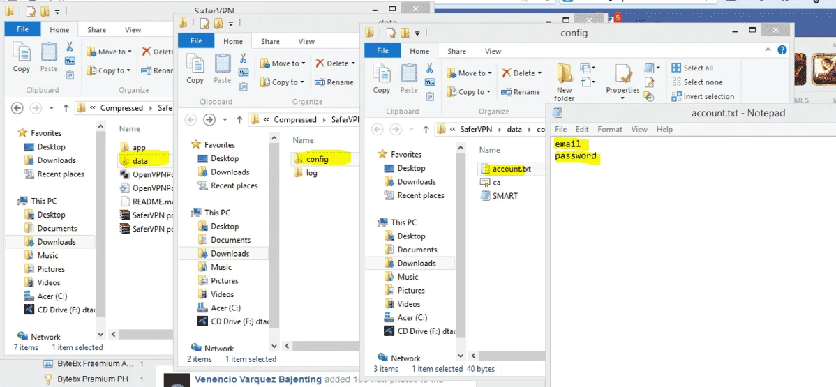Click Up arrow in config window navigation
The width and height of the screenshot is (836, 387).
click(x=426, y=129)
